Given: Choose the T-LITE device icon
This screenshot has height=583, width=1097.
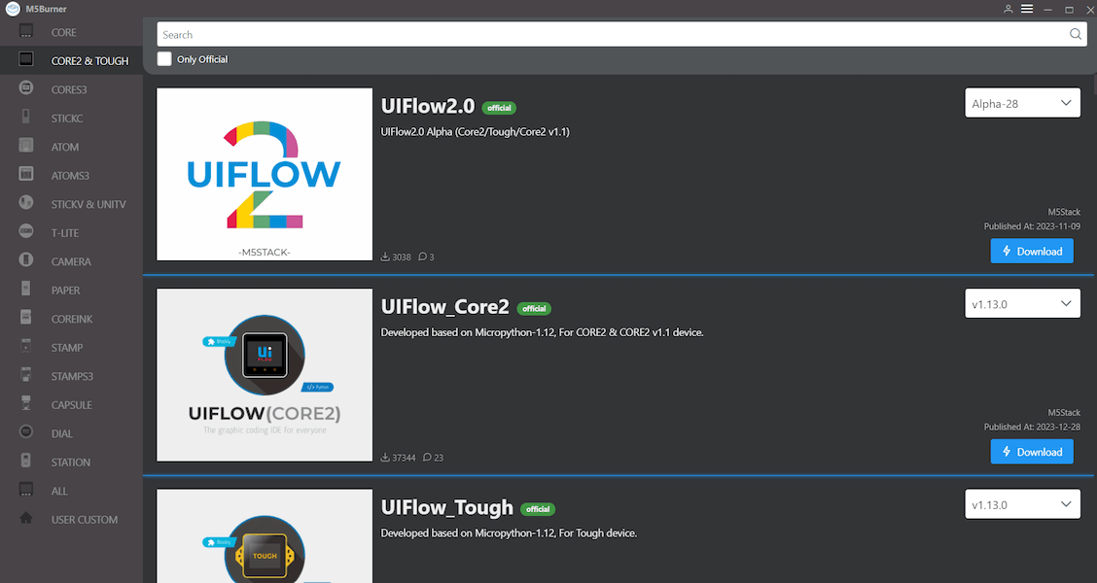Looking at the screenshot, I should coord(26,231).
